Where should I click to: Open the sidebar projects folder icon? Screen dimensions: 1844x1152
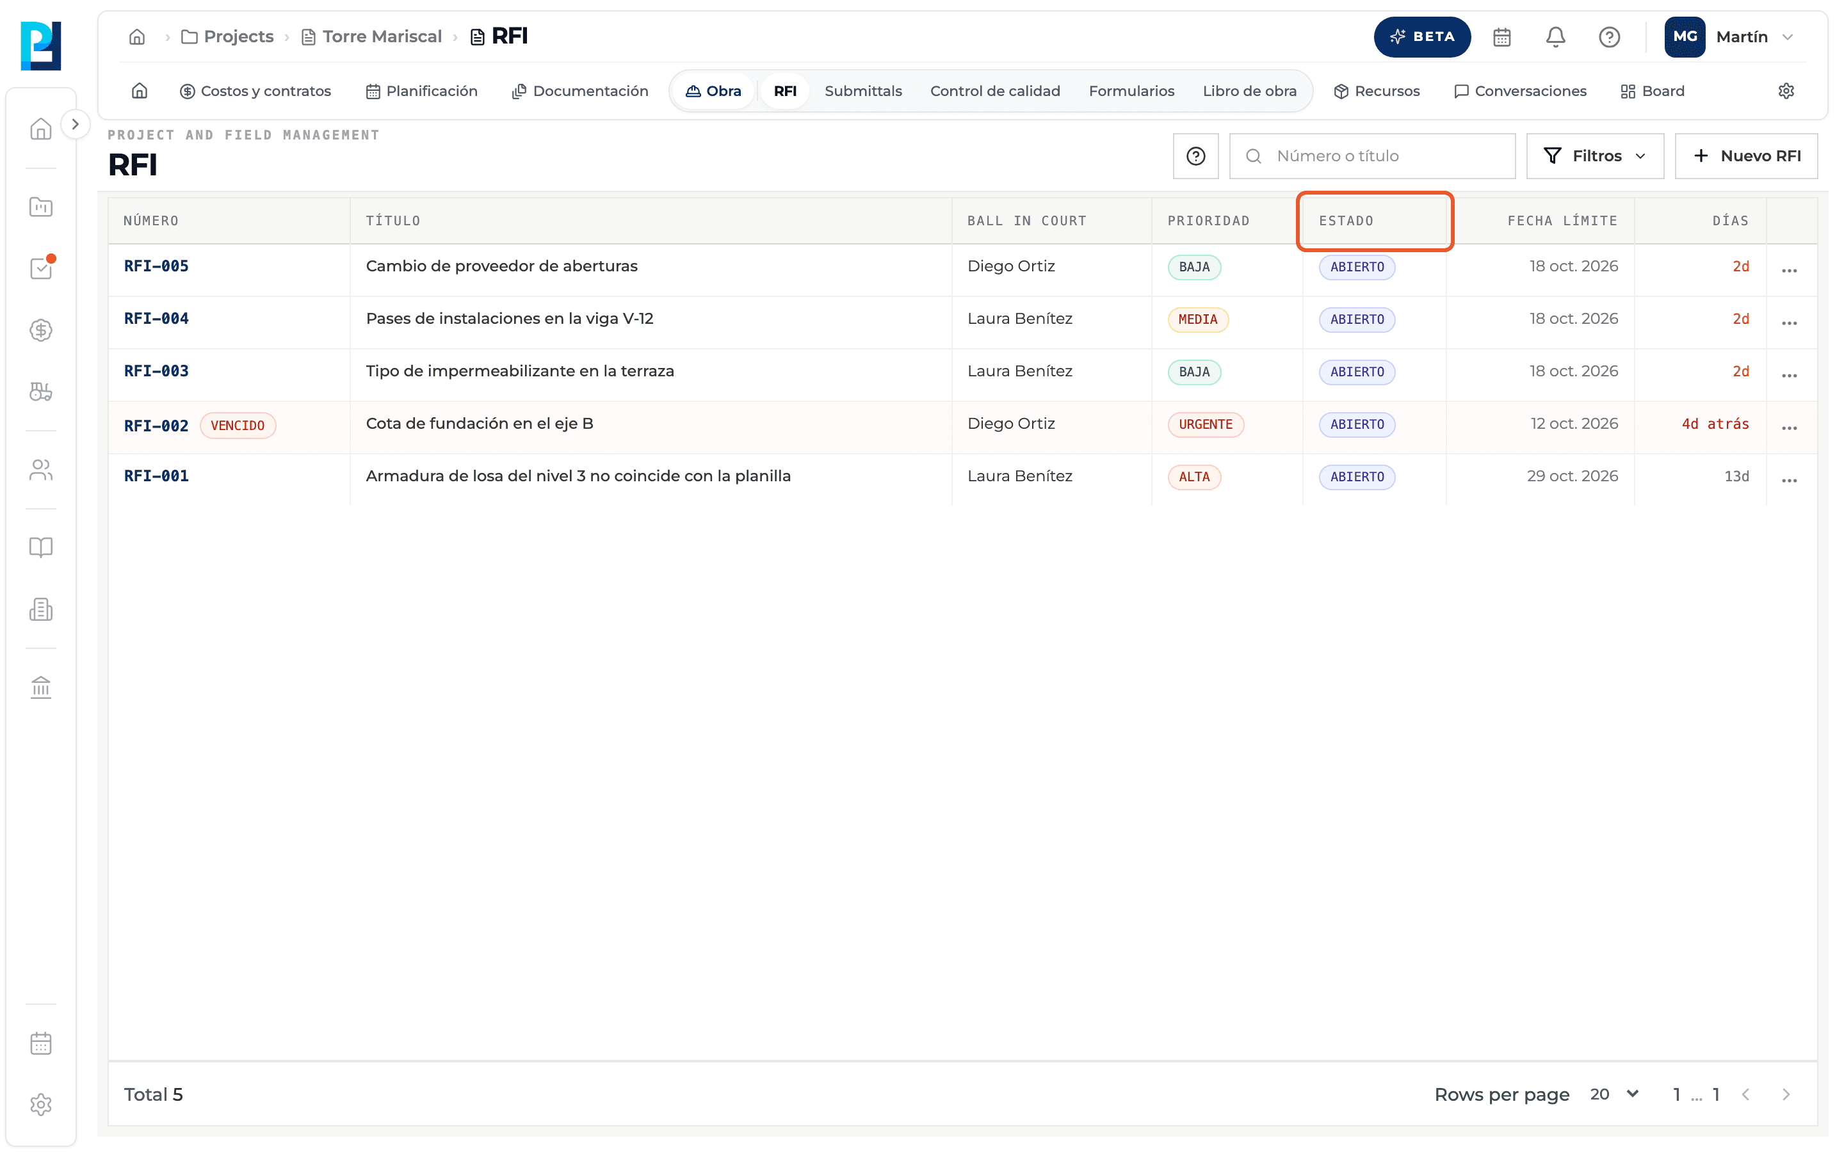click(41, 207)
